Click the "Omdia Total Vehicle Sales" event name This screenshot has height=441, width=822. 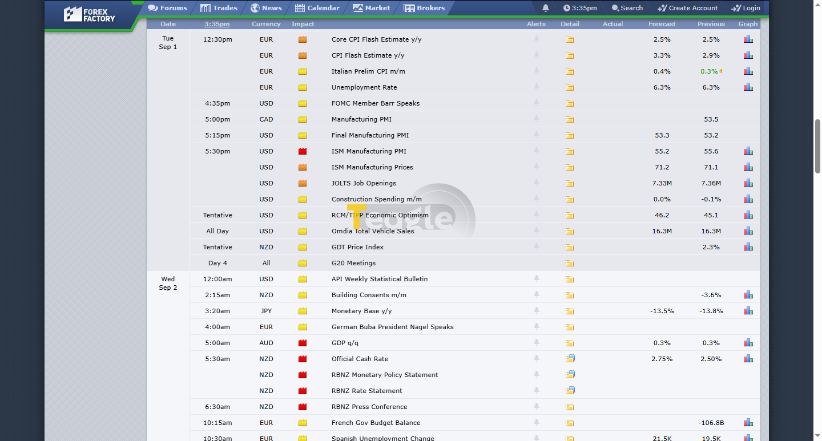click(x=373, y=231)
